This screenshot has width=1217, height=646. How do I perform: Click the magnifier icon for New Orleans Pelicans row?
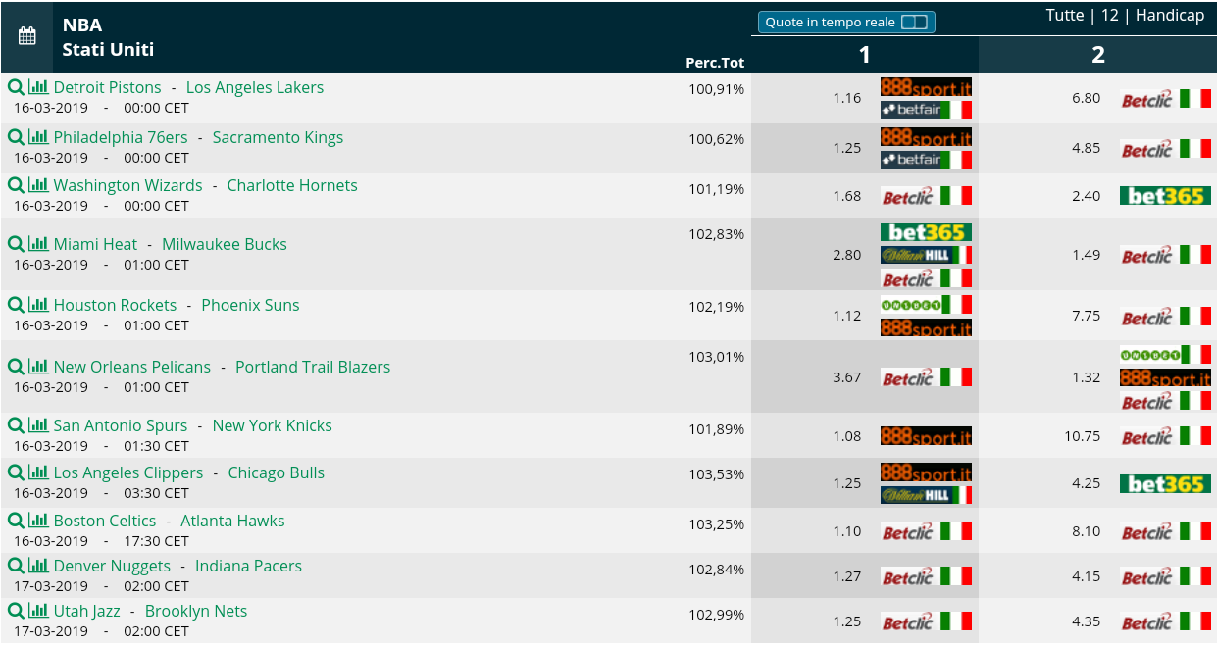click(x=16, y=367)
